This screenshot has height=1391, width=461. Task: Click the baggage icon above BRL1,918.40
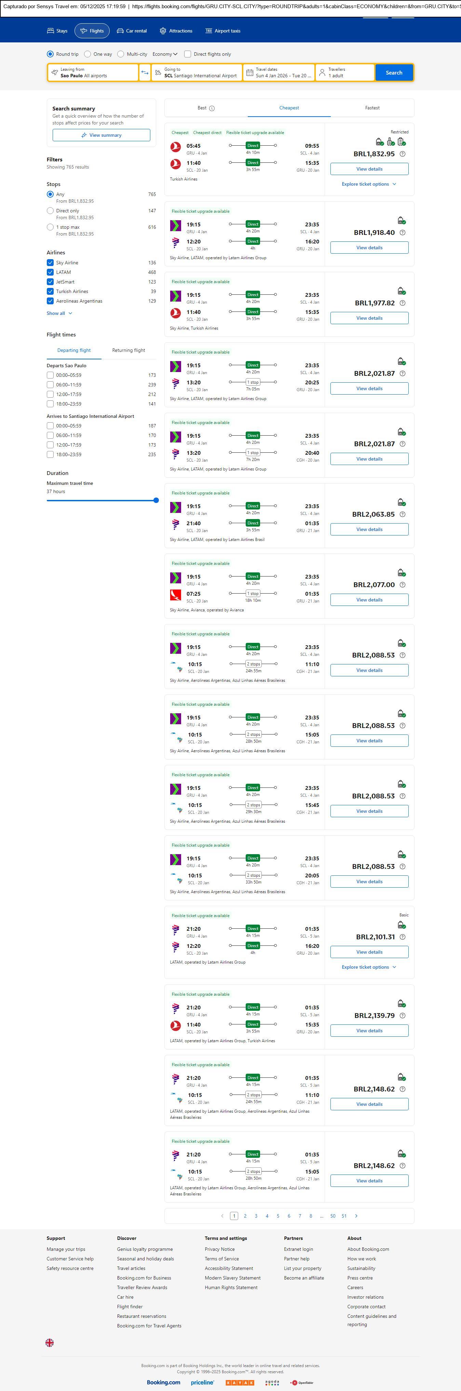coord(402,220)
